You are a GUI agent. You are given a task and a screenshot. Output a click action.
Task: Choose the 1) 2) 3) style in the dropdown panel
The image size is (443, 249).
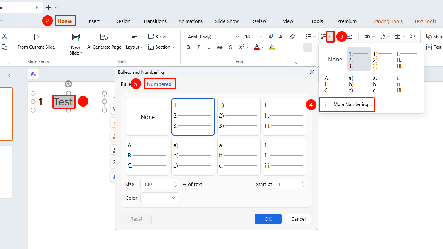click(383, 60)
